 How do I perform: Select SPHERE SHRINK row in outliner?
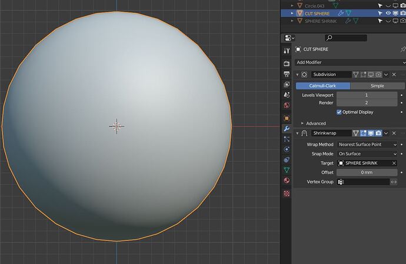point(344,21)
